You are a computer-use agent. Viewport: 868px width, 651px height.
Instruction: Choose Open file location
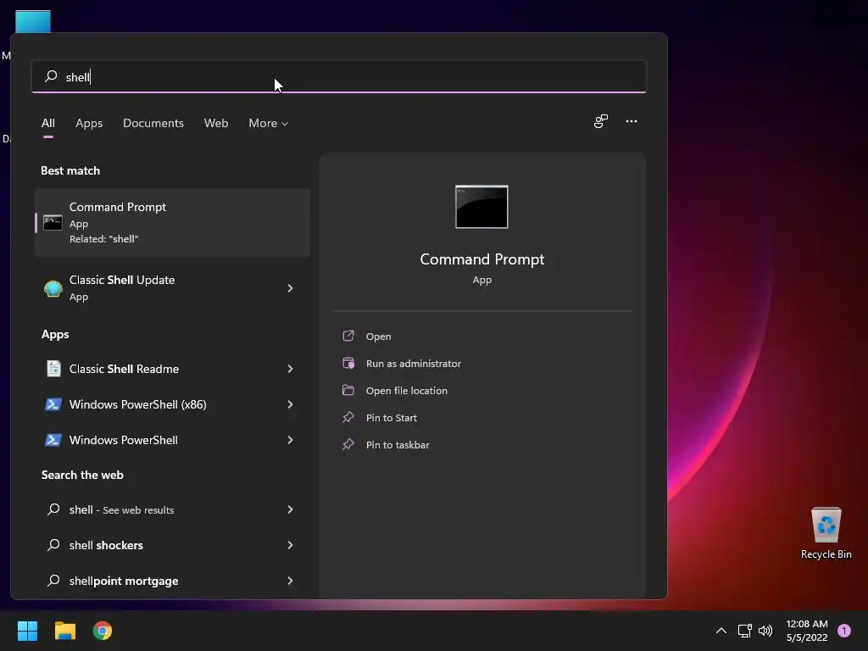[407, 390]
